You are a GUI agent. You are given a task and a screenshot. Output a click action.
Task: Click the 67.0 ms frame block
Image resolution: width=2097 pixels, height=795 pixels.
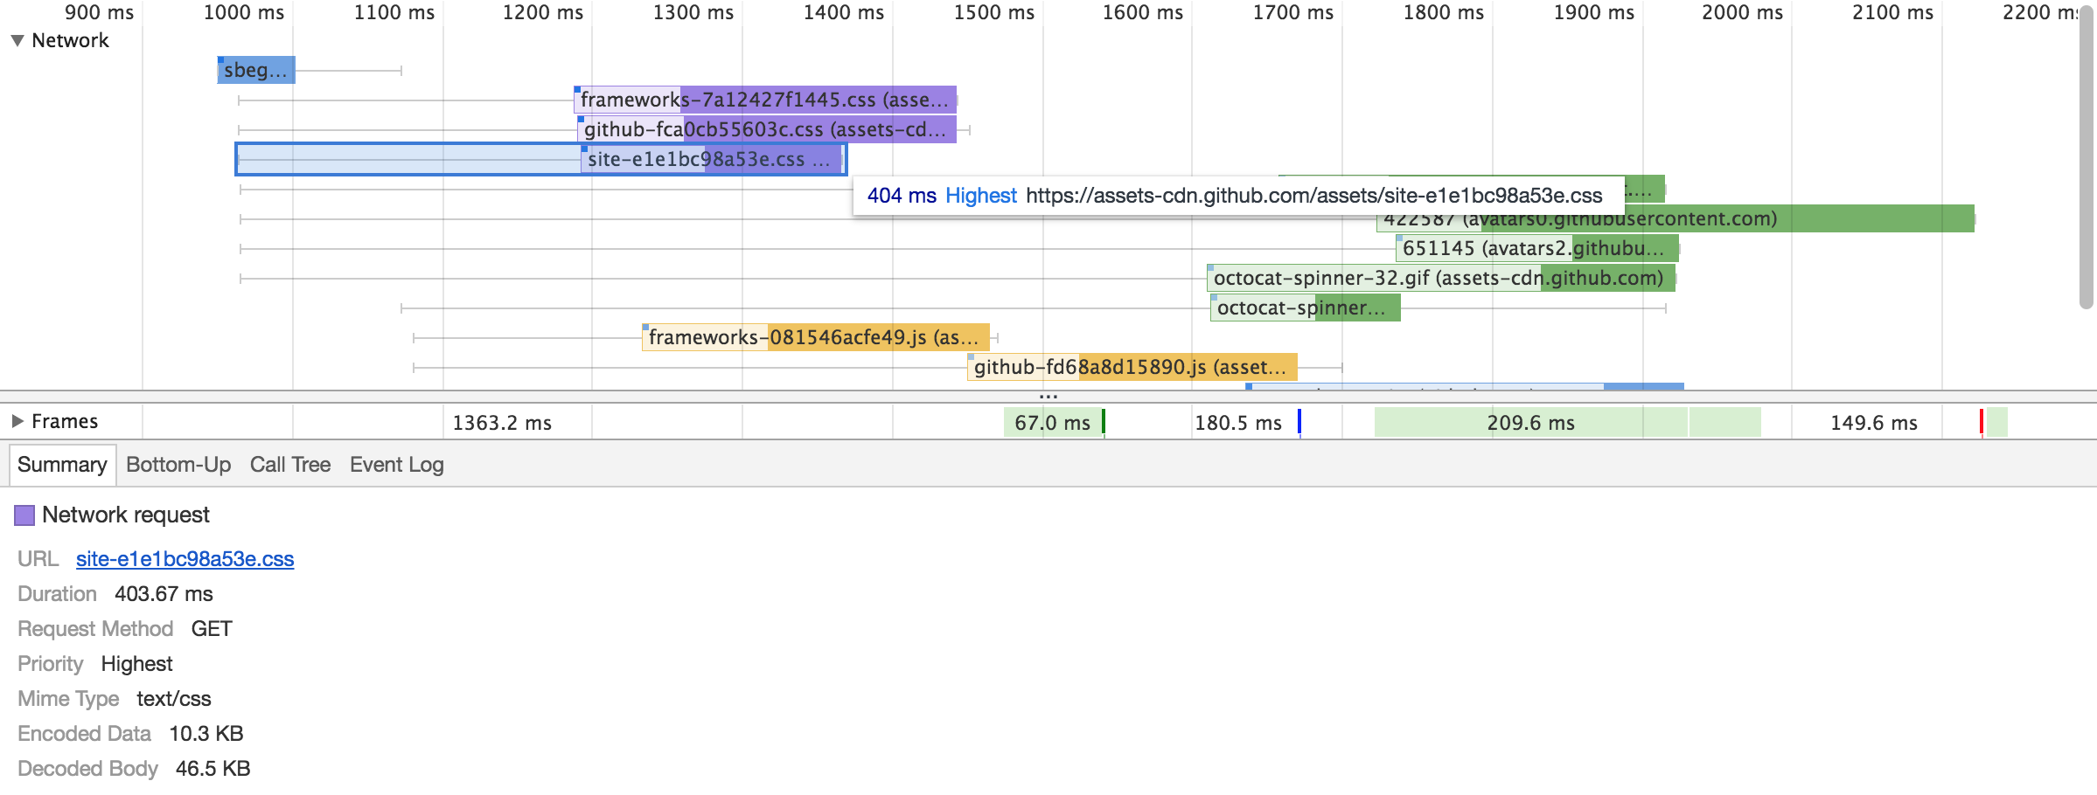coord(1052,423)
